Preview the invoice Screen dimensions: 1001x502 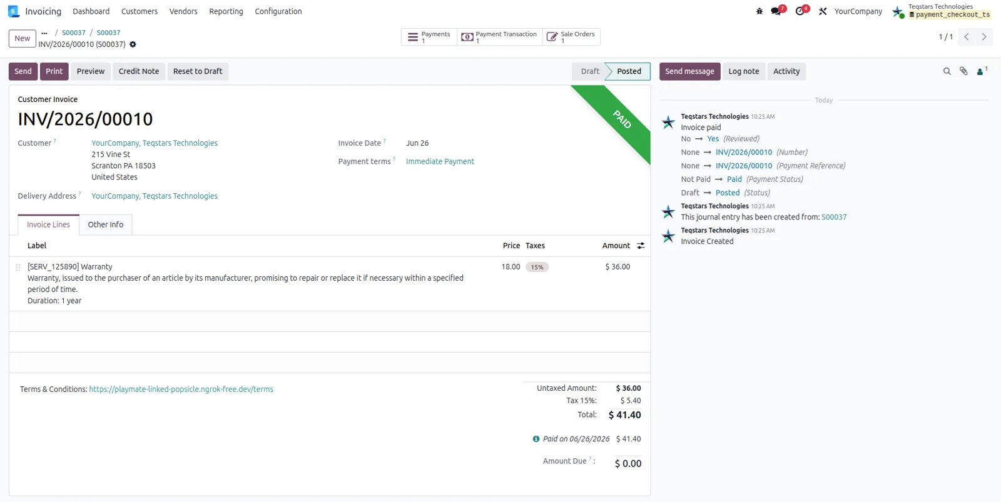click(91, 71)
